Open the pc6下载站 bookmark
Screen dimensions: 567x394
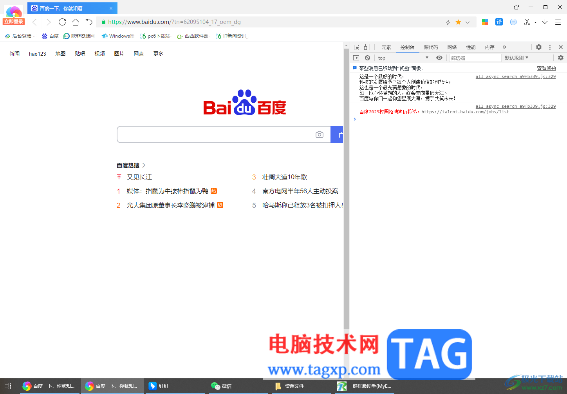pos(155,36)
